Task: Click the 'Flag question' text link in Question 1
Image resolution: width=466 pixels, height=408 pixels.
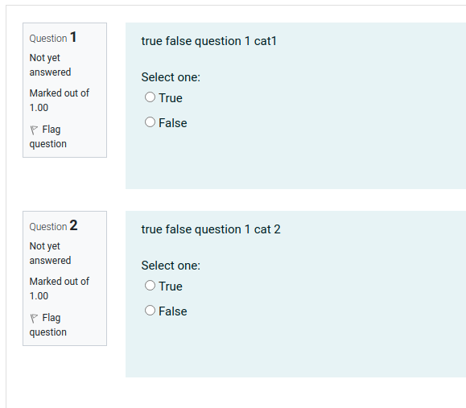Action: coord(47,137)
